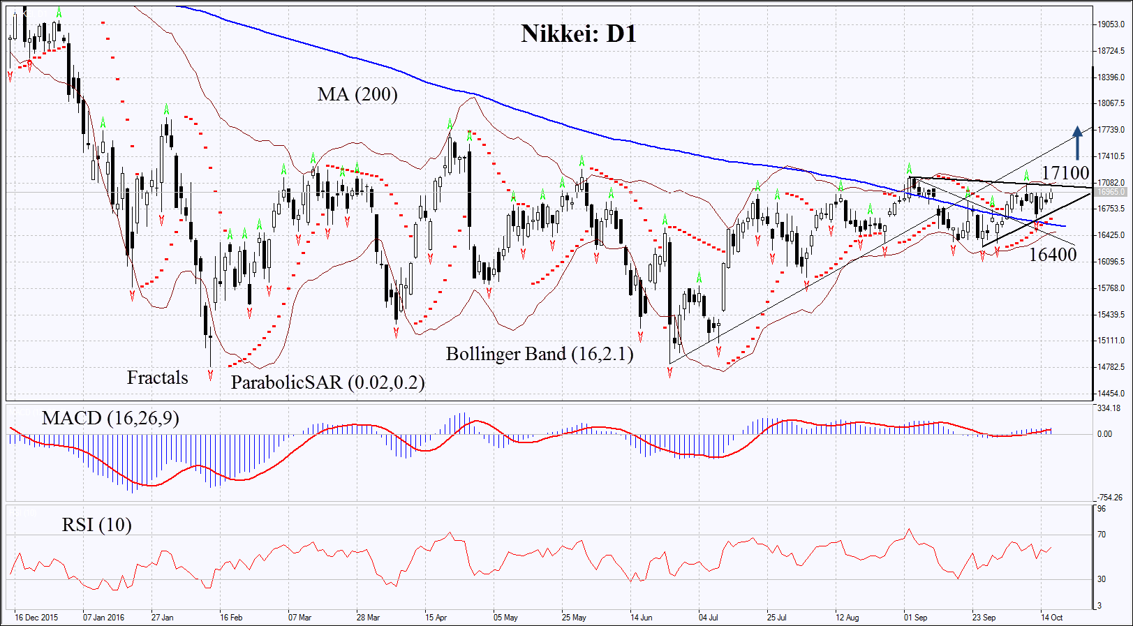Click the 15768.0 price axis value
This screenshot has width=1133, height=626.
point(1111,288)
